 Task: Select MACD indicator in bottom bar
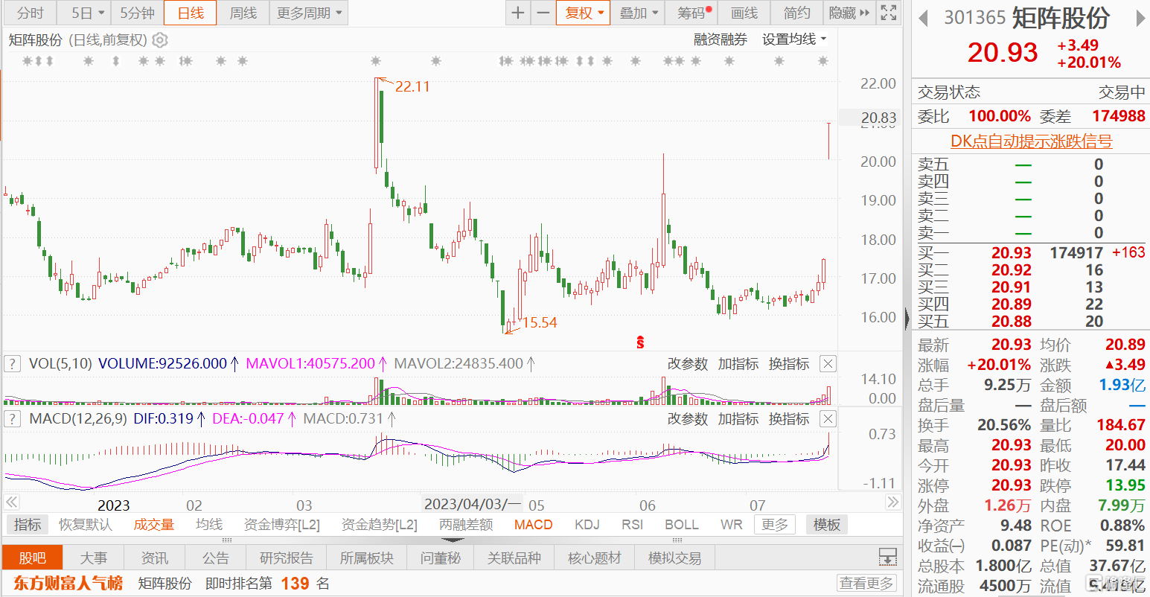click(x=534, y=525)
